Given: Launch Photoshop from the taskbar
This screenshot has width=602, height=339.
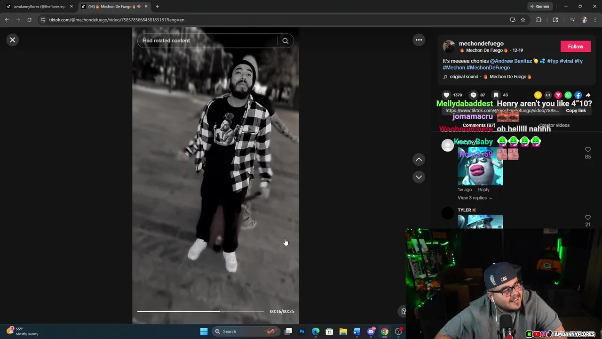Looking at the screenshot, I should [x=302, y=331].
